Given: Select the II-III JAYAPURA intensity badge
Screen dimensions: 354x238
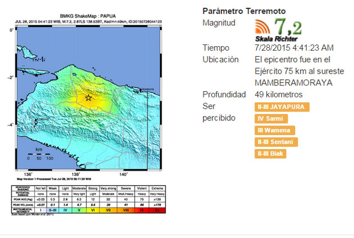Looking at the screenshot, I should 282,107.
